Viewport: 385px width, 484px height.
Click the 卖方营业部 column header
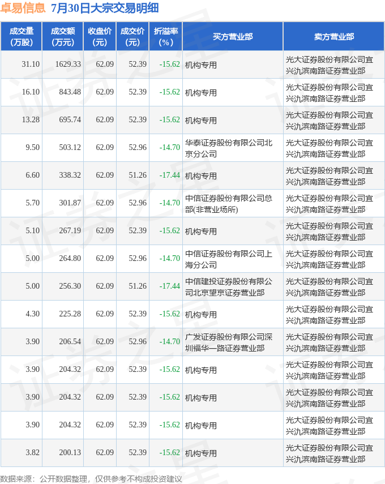(333, 36)
